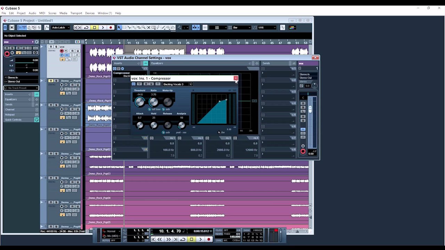The width and height of the screenshot is (445, 250).
Task: Click the No Track Preset field
Action: [x=21, y=88]
